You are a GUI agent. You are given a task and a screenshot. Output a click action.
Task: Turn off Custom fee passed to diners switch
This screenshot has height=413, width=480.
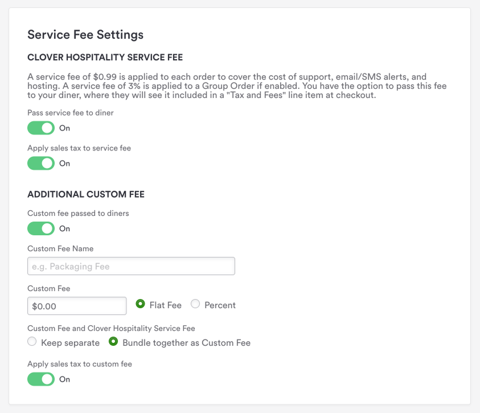coord(41,228)
